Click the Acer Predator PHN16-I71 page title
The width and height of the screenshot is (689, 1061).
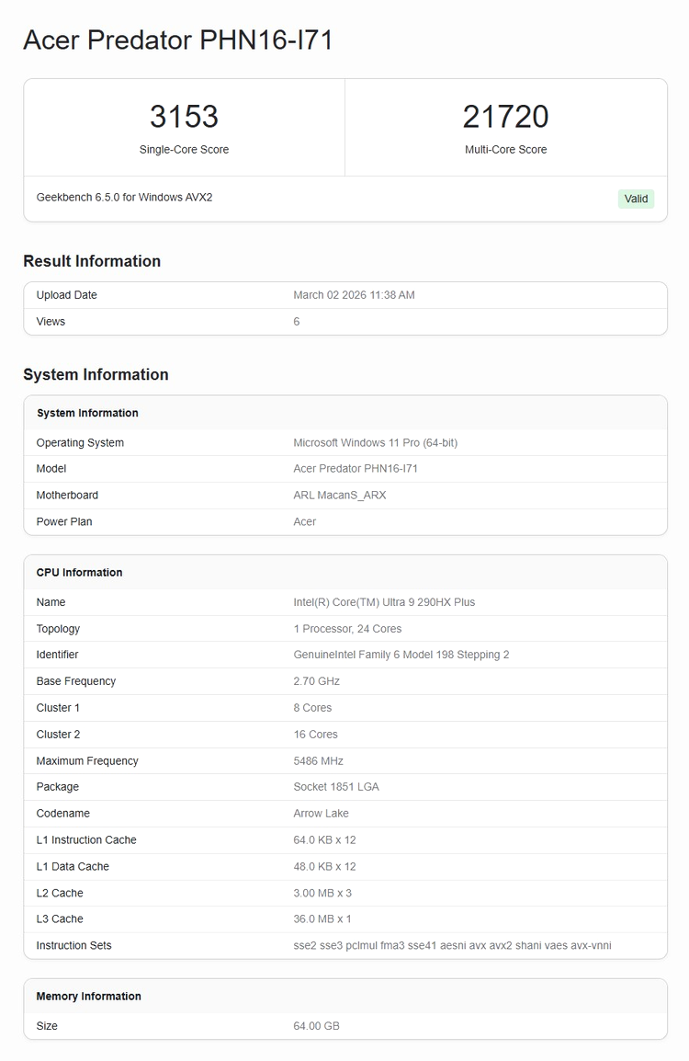click(177, 40)
